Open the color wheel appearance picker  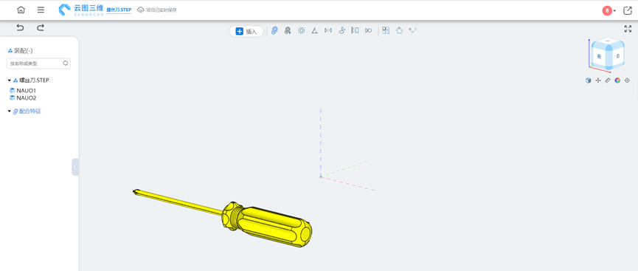[617, 80]
